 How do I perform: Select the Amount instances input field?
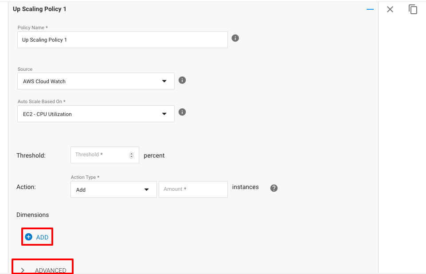193,189
